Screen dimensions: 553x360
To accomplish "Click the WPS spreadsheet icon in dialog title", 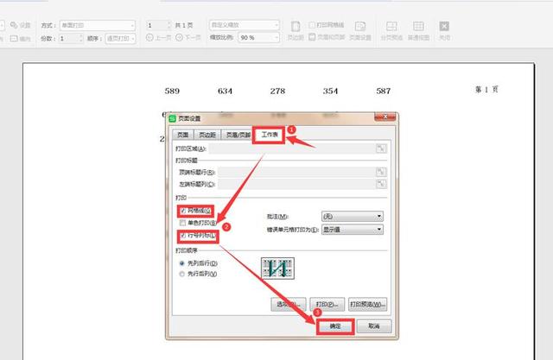I will tap(172, 118).
